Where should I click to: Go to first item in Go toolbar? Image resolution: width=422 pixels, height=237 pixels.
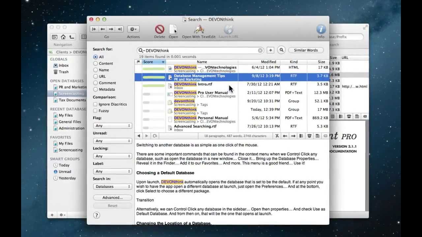[x=94, y=29]
